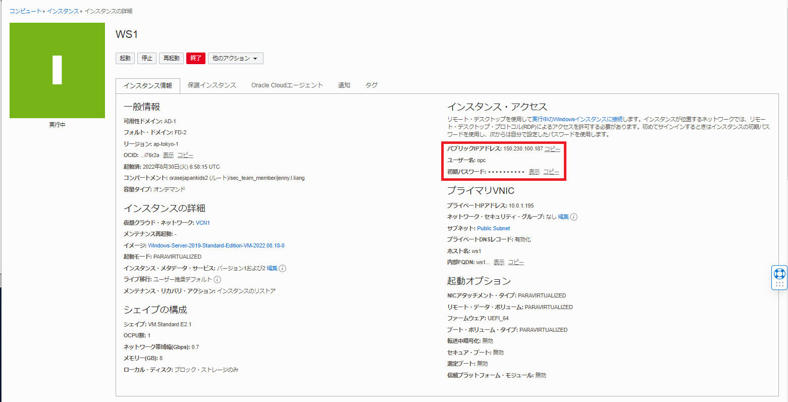
Task: Copy the initial password
Action: pos(551,172)
